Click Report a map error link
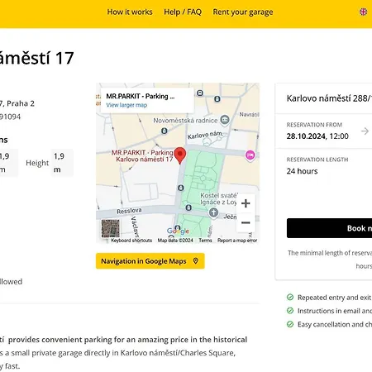372x372 pixels. click(x=237, y=241)
